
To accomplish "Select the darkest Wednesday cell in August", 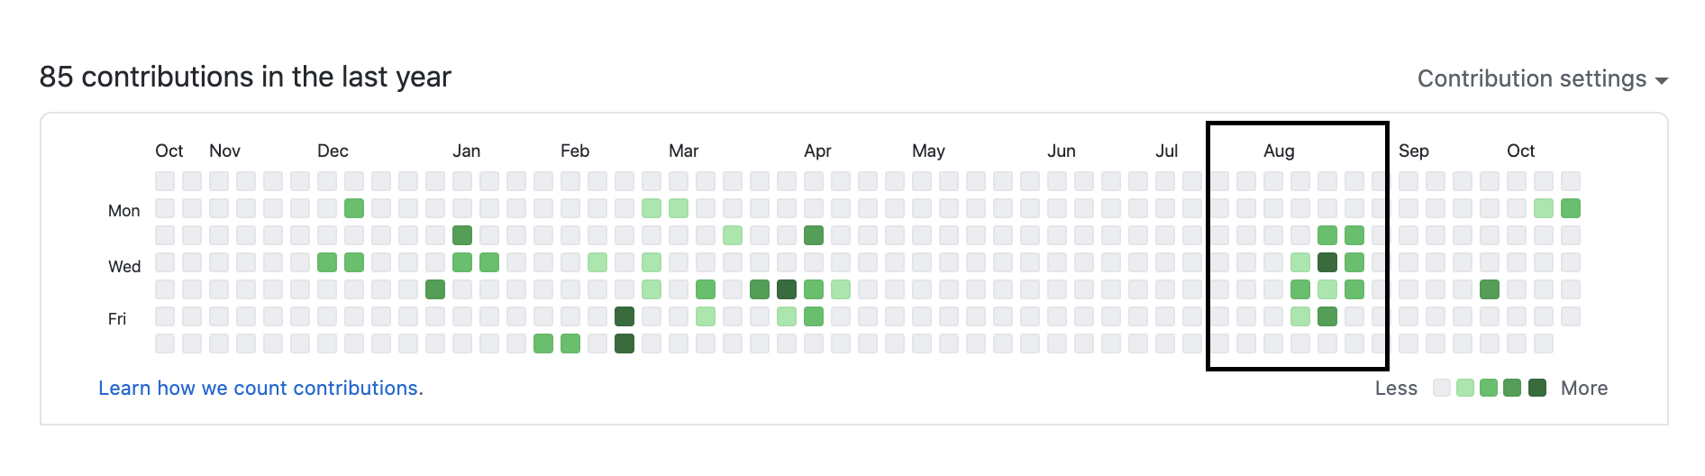I will tap(1327, 262).
